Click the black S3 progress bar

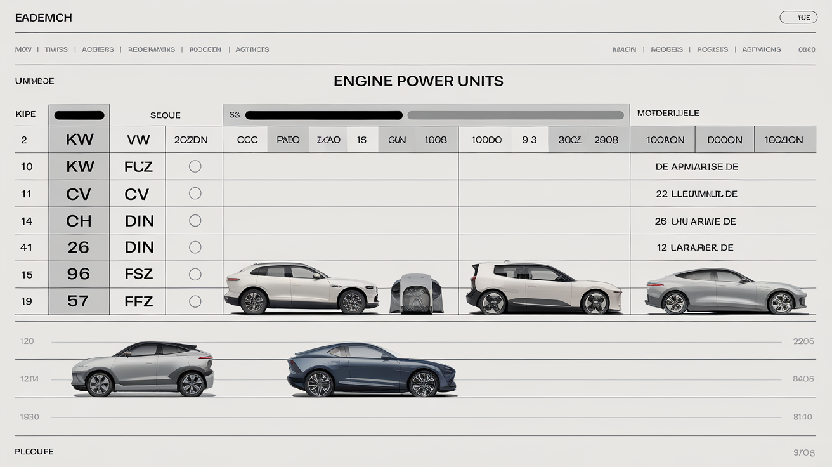coord(322,115)
